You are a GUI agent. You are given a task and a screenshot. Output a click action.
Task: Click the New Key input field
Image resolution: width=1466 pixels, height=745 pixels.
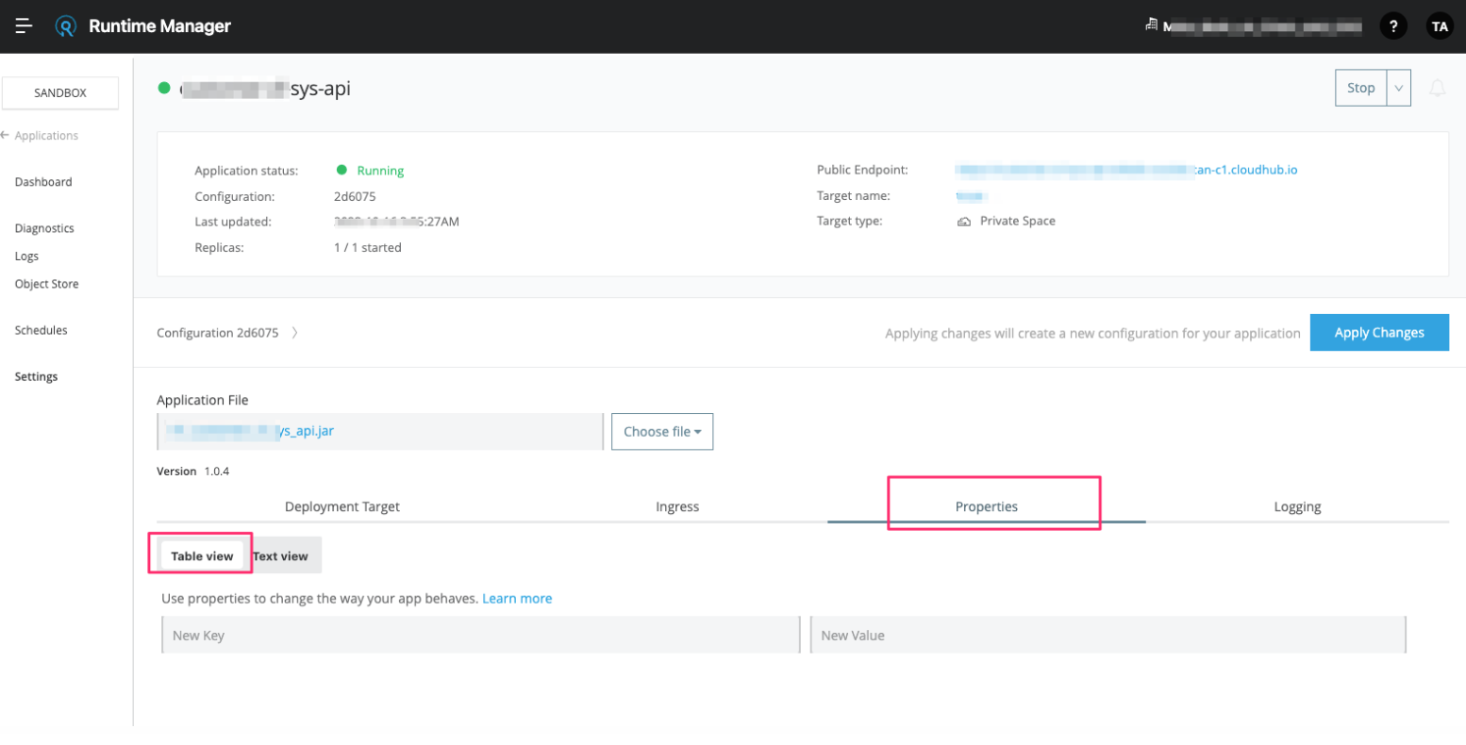point(481,635)
